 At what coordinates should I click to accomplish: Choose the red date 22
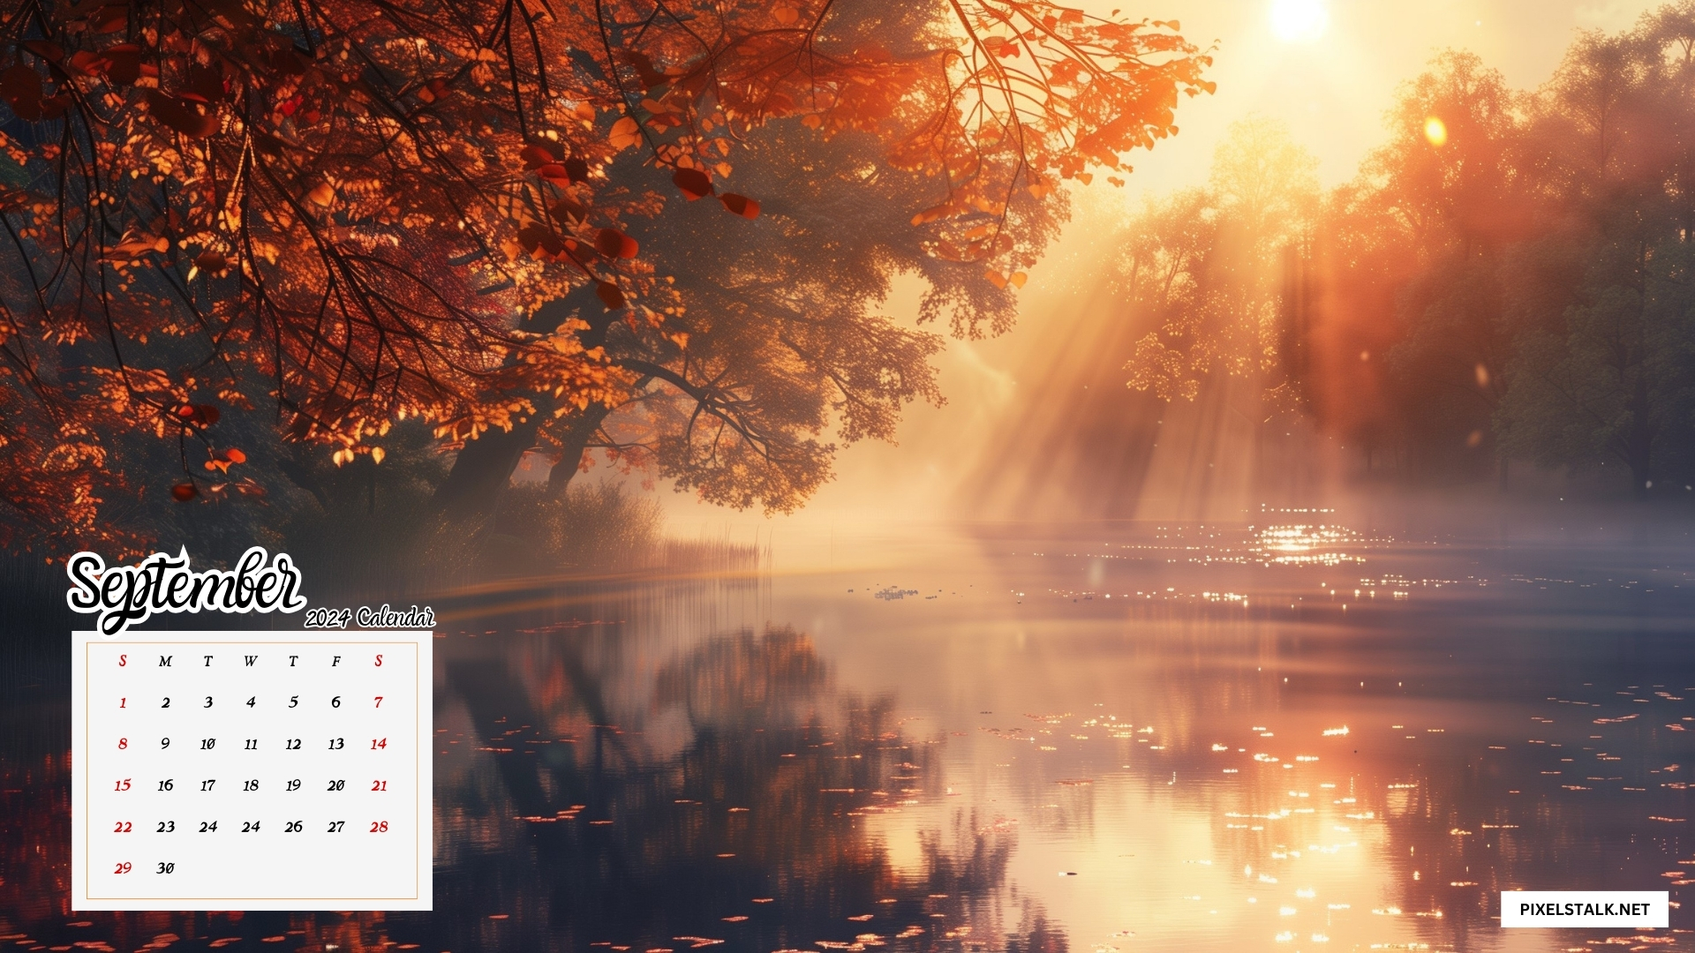pyautogui.click(x=123, y=827)
